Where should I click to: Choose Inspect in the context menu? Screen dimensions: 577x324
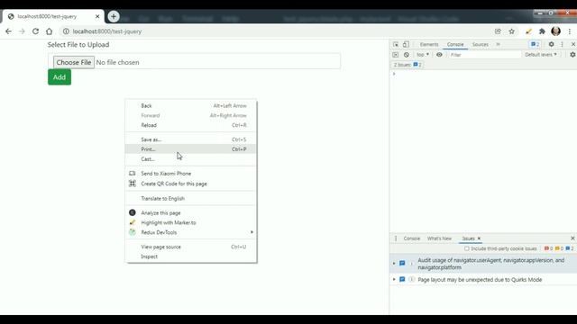191,256
